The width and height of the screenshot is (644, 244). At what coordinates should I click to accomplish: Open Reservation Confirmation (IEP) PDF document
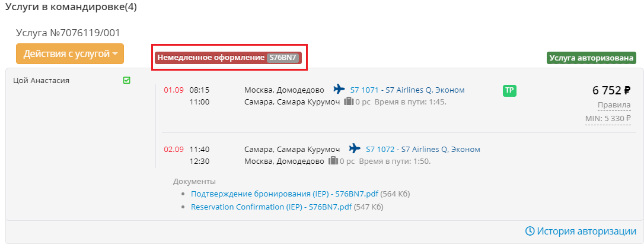pos(271,207)
